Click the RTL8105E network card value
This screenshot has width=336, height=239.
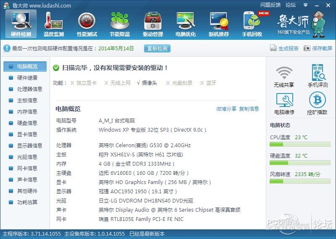click(x=141, y=219)
